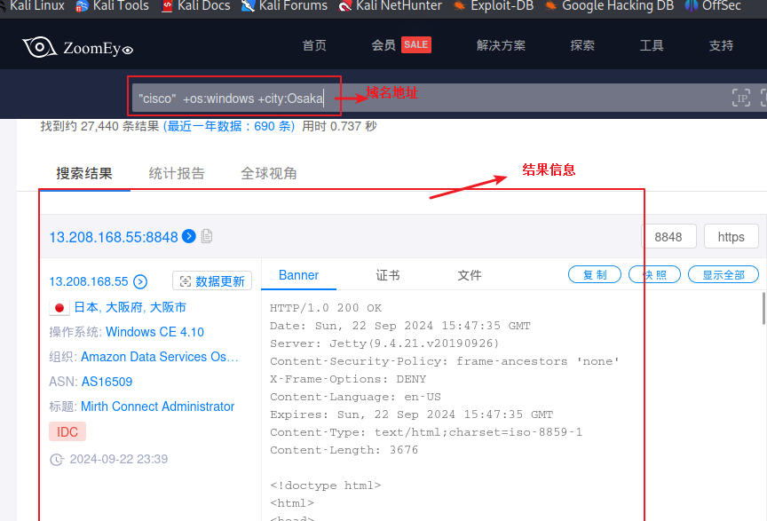
Task: Click the SALE badge
Action: point(416,45)
